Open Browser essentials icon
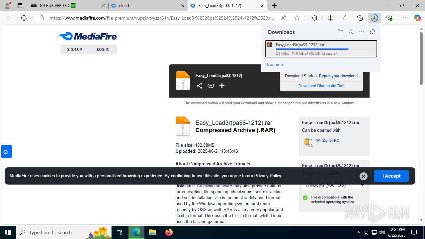The image size is (425, 239). (389, 18)
